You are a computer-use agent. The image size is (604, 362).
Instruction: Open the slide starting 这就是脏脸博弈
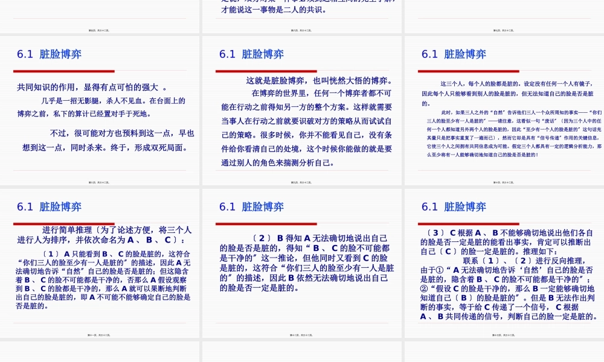tap(301, 110)
